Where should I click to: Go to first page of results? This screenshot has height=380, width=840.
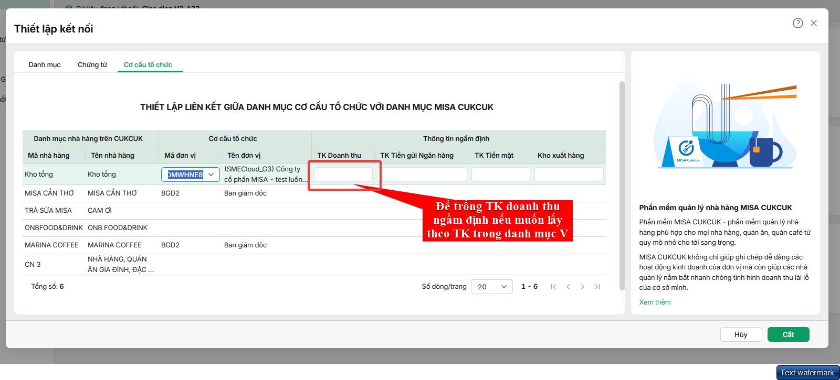553,287
